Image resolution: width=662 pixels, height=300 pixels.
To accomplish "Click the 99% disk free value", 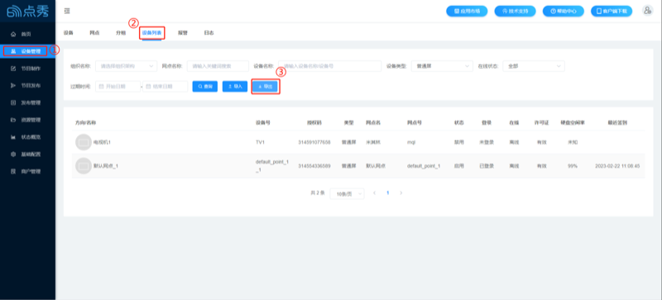I will coord(573,166).
